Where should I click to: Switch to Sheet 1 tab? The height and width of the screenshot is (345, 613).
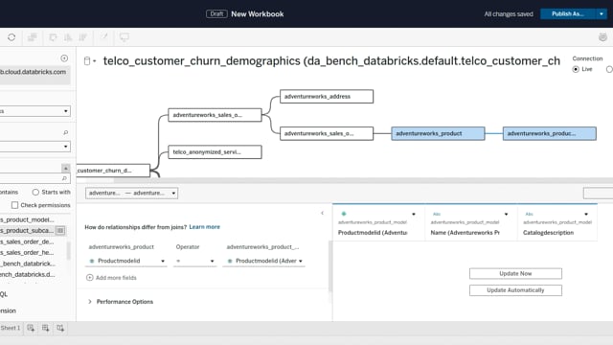(11, 328)
